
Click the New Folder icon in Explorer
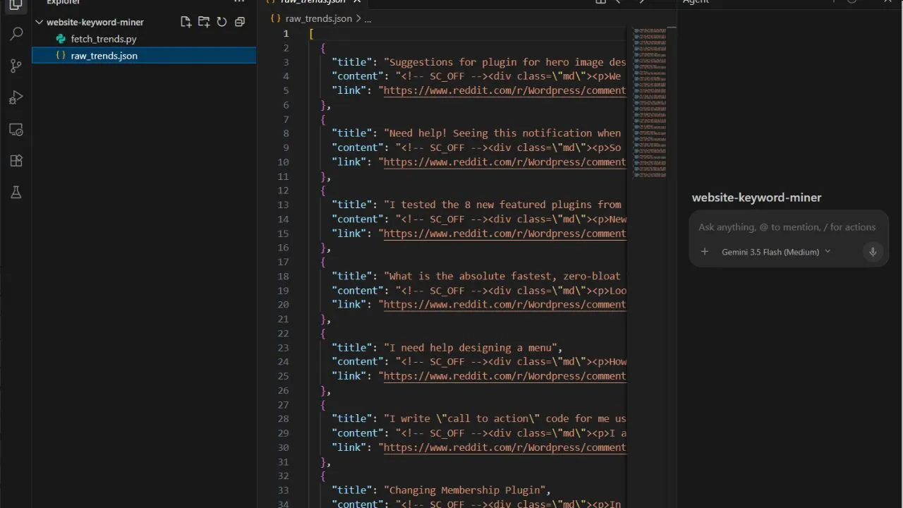203,22
